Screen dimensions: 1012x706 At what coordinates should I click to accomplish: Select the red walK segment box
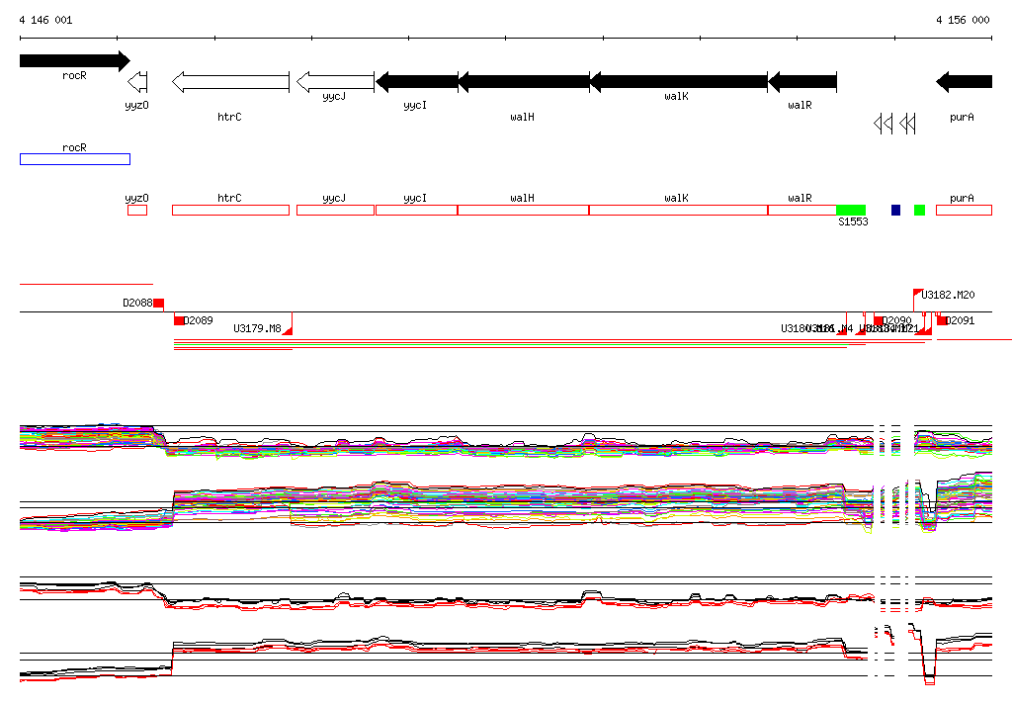pyautogui.click(x=678, y=210)
